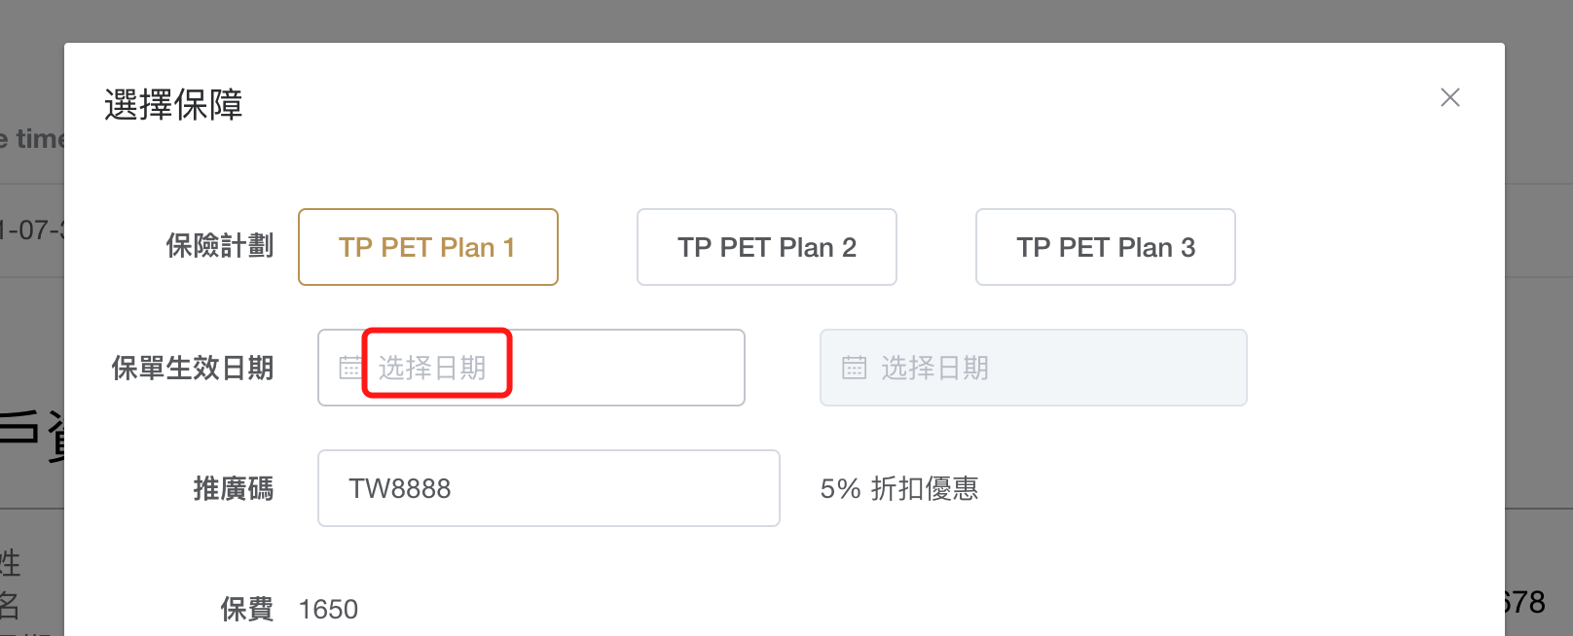
Task: Click the 選擇保障 dialog title
Action: click(x=173, y=105)
